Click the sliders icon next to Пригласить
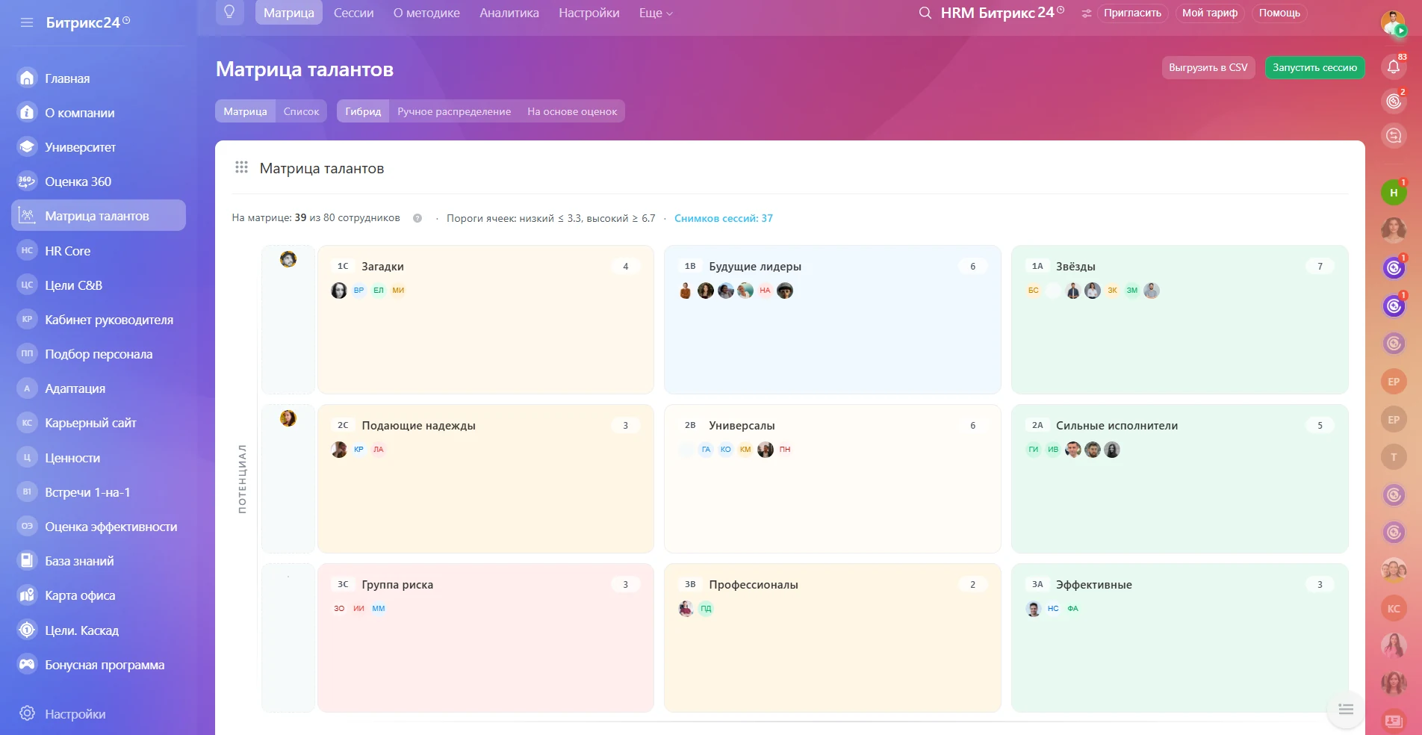This screenshot has height=735, width=1422. pos(1087,13)
